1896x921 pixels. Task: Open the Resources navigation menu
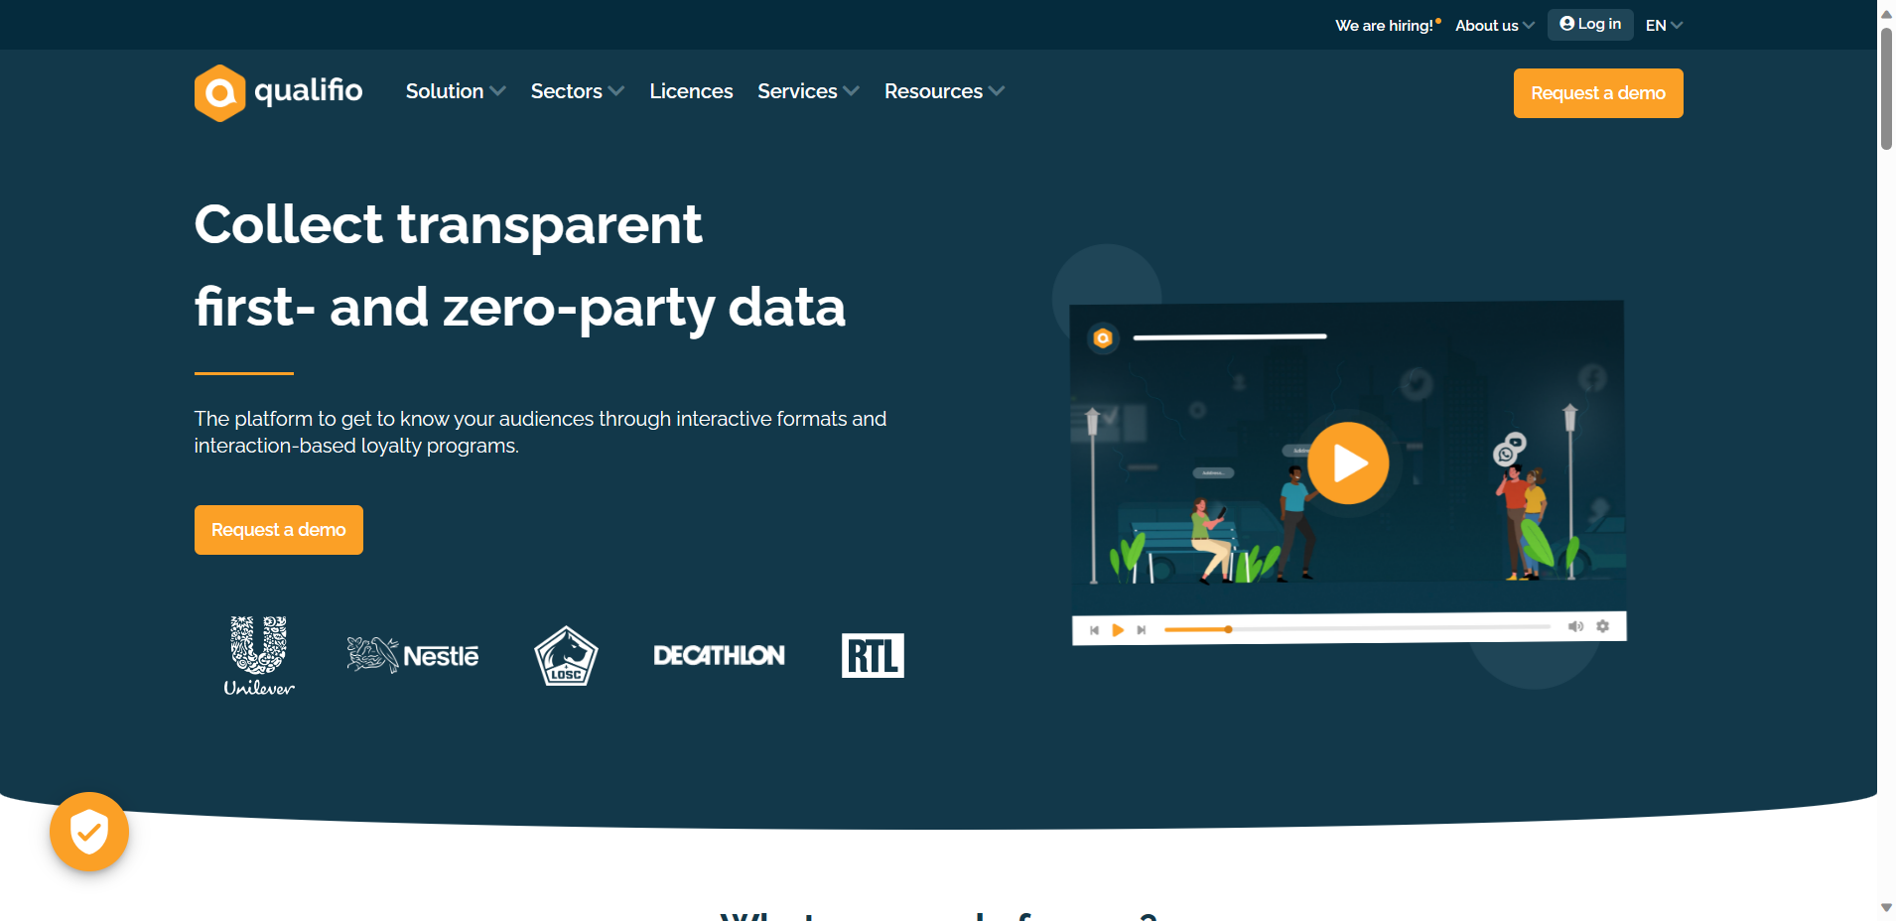(944, 91)
